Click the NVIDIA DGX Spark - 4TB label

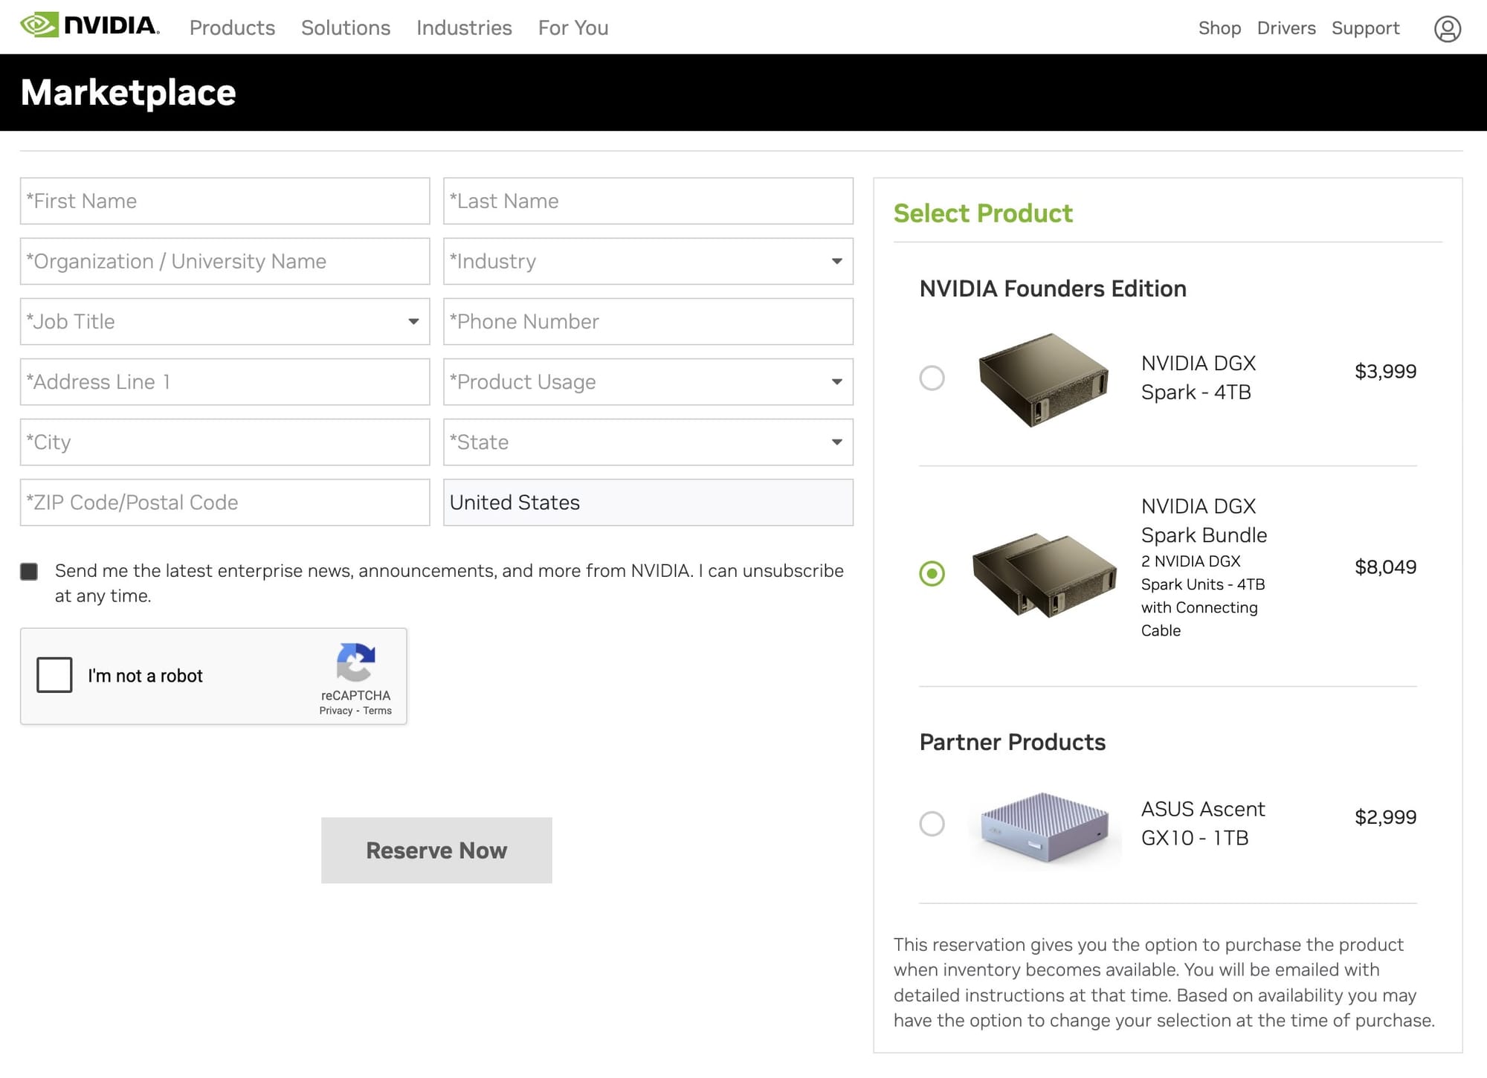pos(1198,378)
